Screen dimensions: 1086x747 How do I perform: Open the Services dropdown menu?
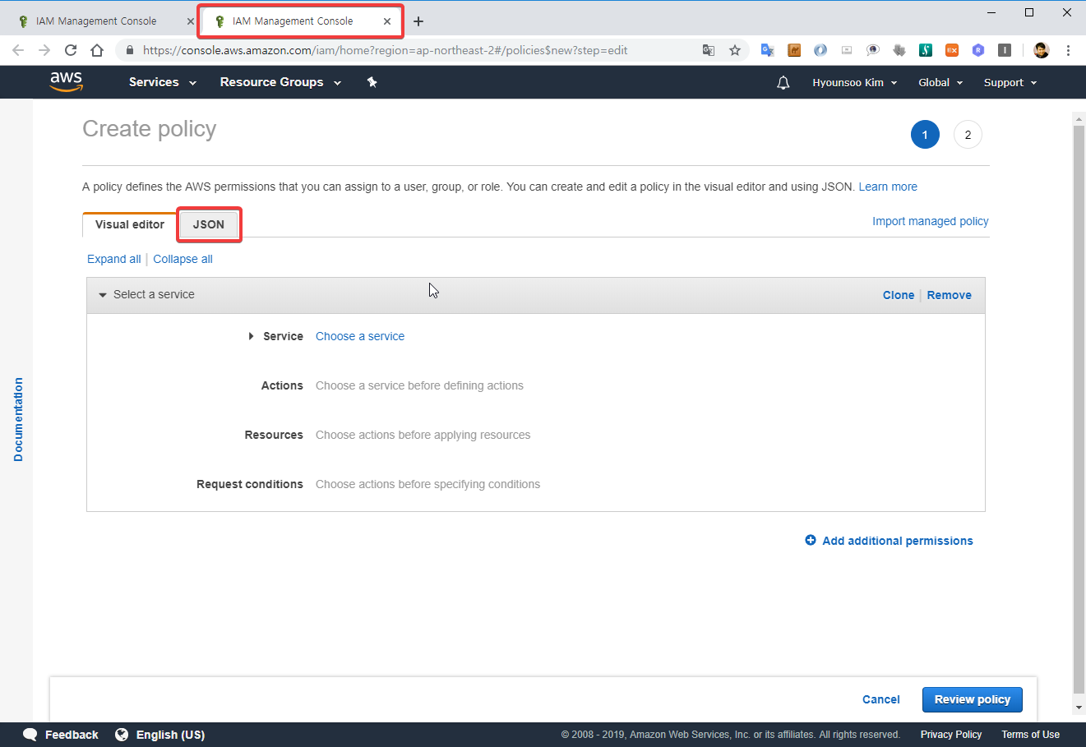[162, 82]
